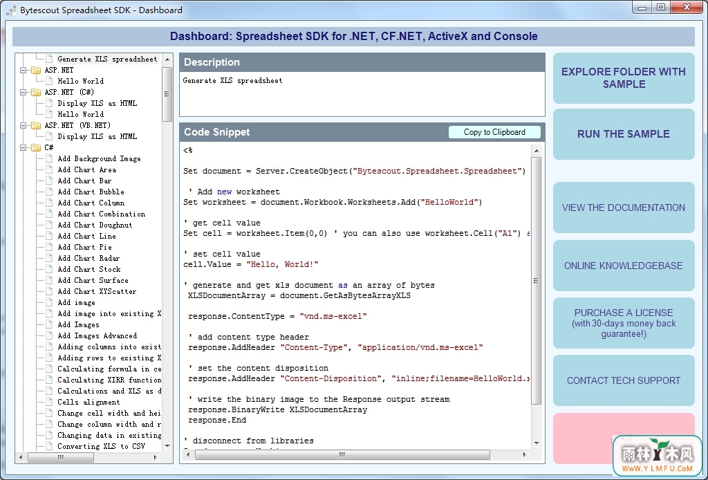Click the code snippet horizontal scroll right arrow

point(524,454)
